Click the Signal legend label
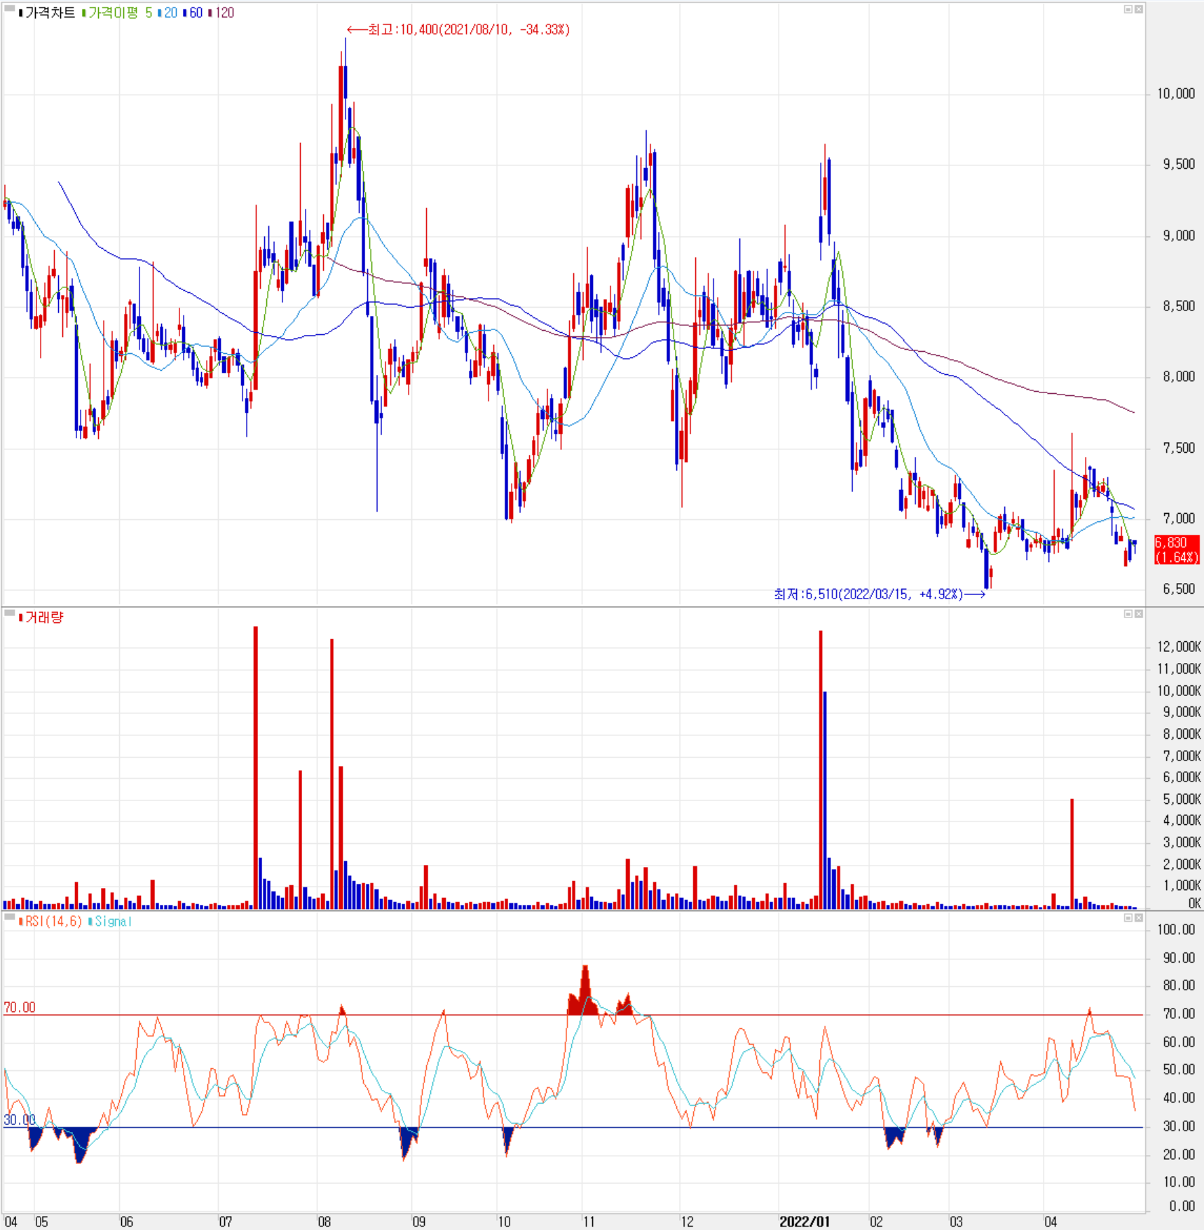The height and width of the screenshot is (1230, 1204). [x=110, y=921]
